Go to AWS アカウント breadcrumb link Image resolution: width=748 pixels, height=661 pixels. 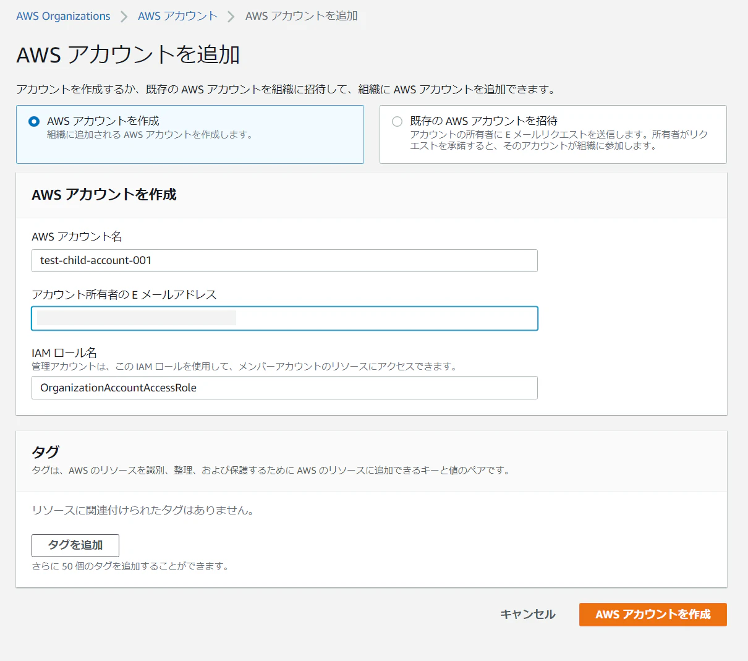(x=178, y=16)
